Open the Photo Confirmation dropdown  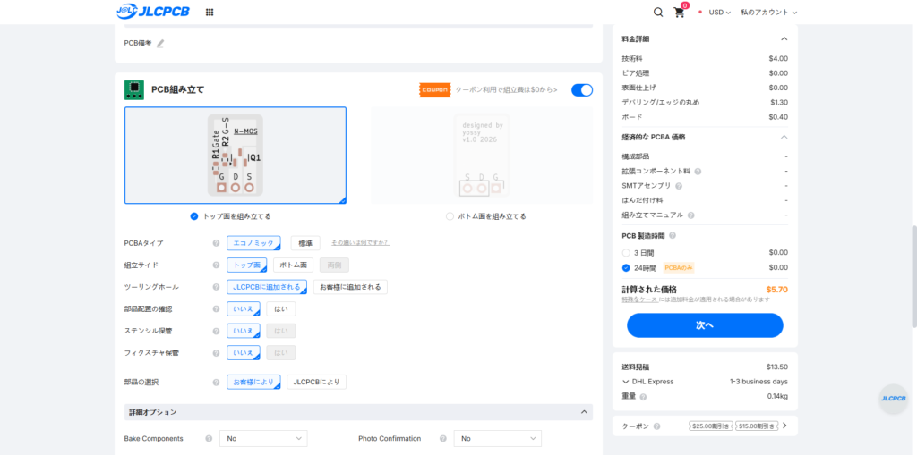tap(497, 439)
